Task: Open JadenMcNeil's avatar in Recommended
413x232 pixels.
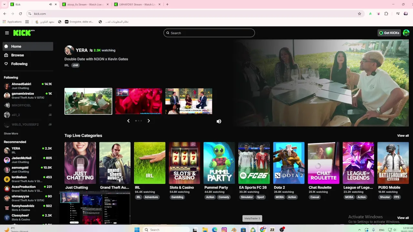Action: pos(7,160)
